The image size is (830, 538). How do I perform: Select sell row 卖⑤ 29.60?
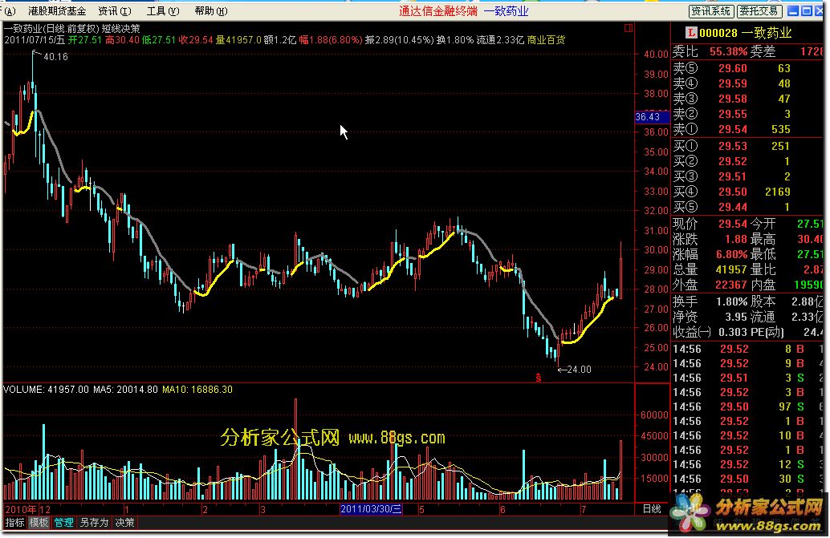(747, 68)
